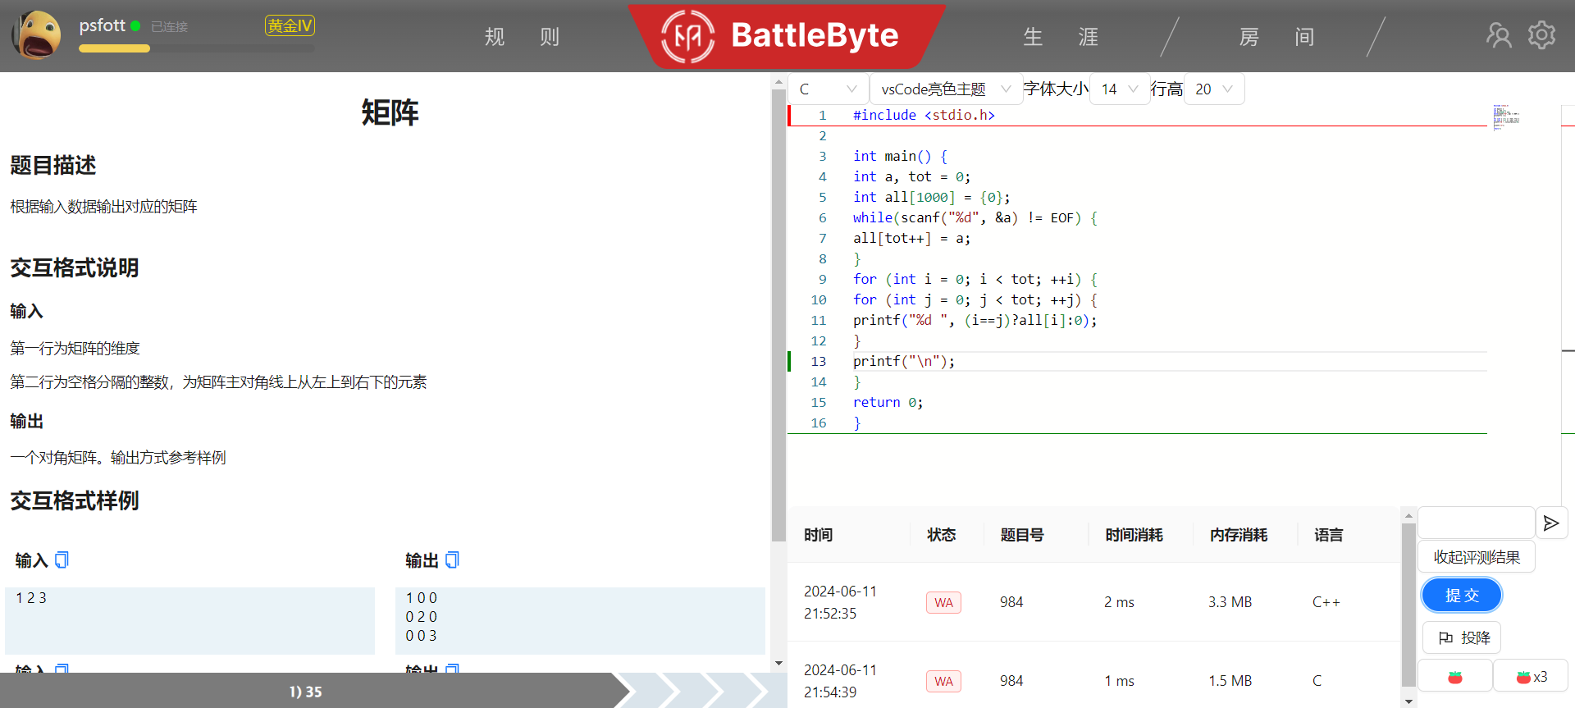Image resolution: width=1575 pixels, height=708 pixels.
Task: Copy the first sample input
Action: click(x=62, y=560)
